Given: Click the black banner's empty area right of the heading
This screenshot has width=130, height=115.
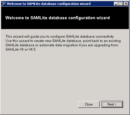Looking at the screenshot, I should 119,18.
